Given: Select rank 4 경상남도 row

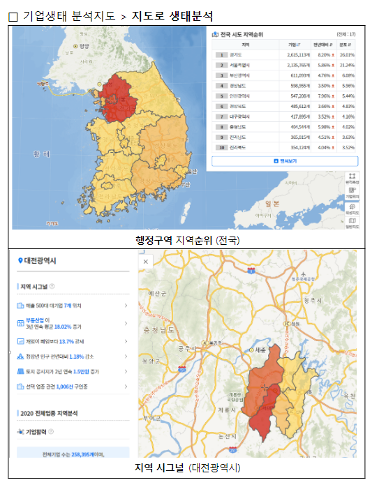Looking at the screenshot, I should 283,85.
